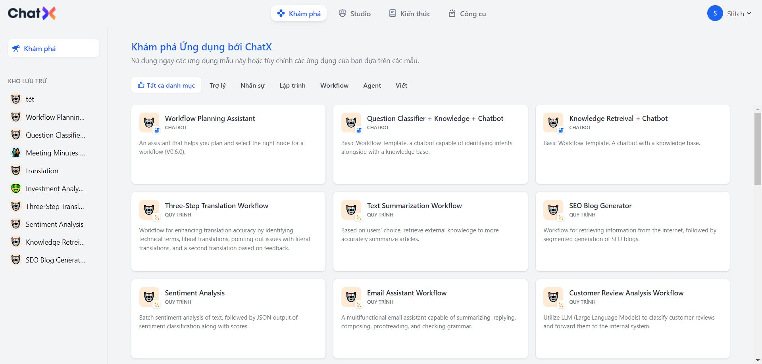The image size is (762, 364).
Task: Click Email Assistant Workflow card icon
Action: point(351,297)
